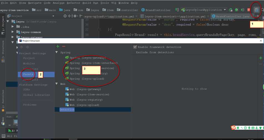Select Problems in Project Structure sidebar
Screen dimensions: 264x140
pos(30,105)
